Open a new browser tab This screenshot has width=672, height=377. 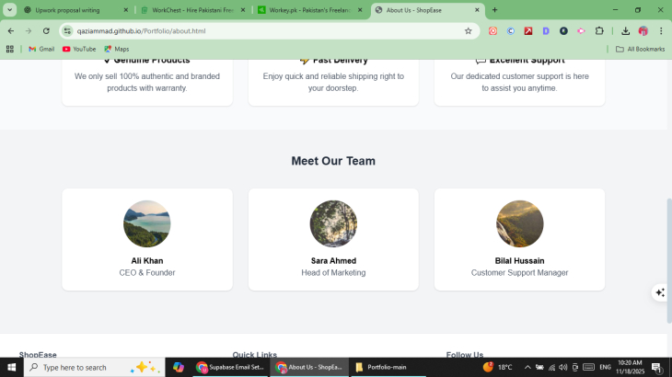pyautogui.click(x=494, y=10)
